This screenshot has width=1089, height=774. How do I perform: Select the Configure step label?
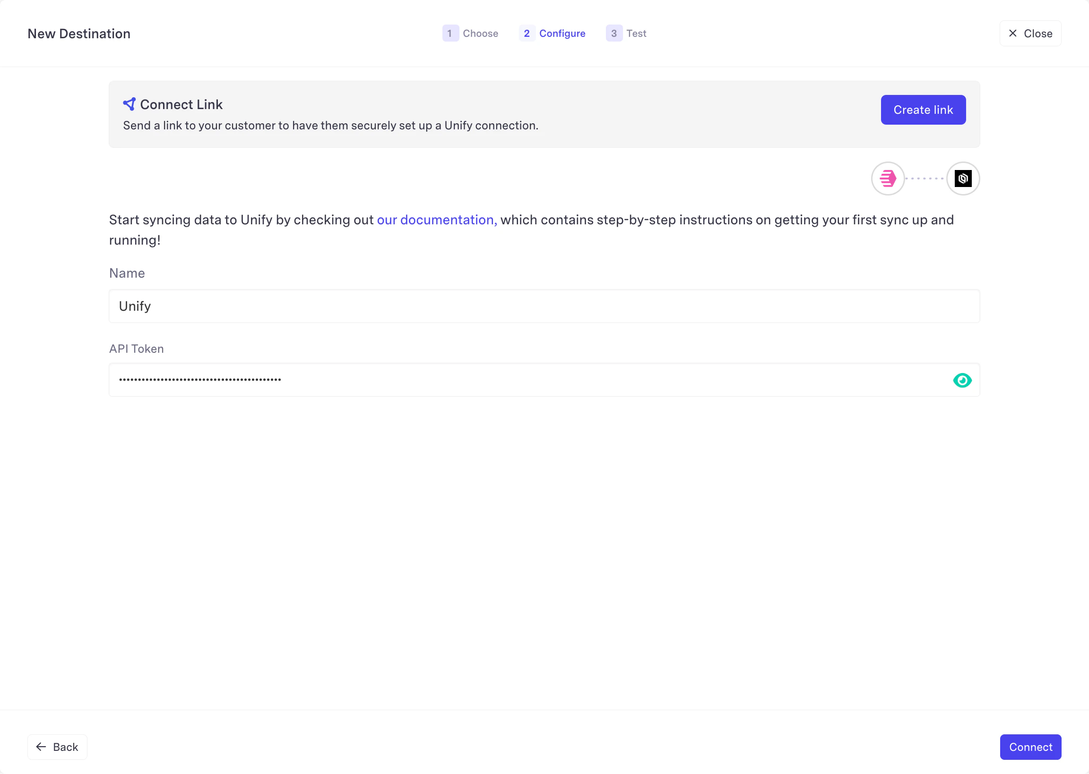pyautogui.click(x=562, y=34)
